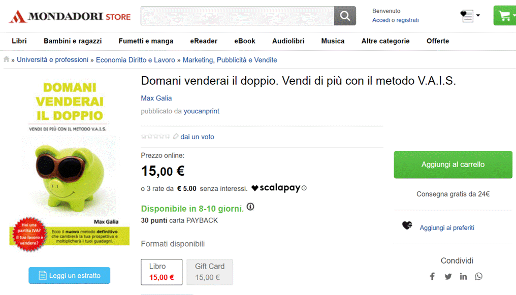
Task: Rate the book with stars
Action: coord(155,136)
